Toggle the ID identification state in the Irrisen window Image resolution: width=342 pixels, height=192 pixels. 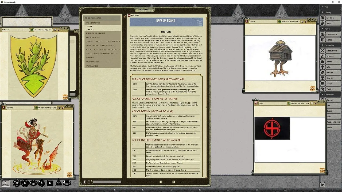280,22
